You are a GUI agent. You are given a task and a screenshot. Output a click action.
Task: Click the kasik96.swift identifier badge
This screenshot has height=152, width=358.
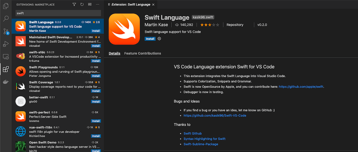[x=203, y=17]
